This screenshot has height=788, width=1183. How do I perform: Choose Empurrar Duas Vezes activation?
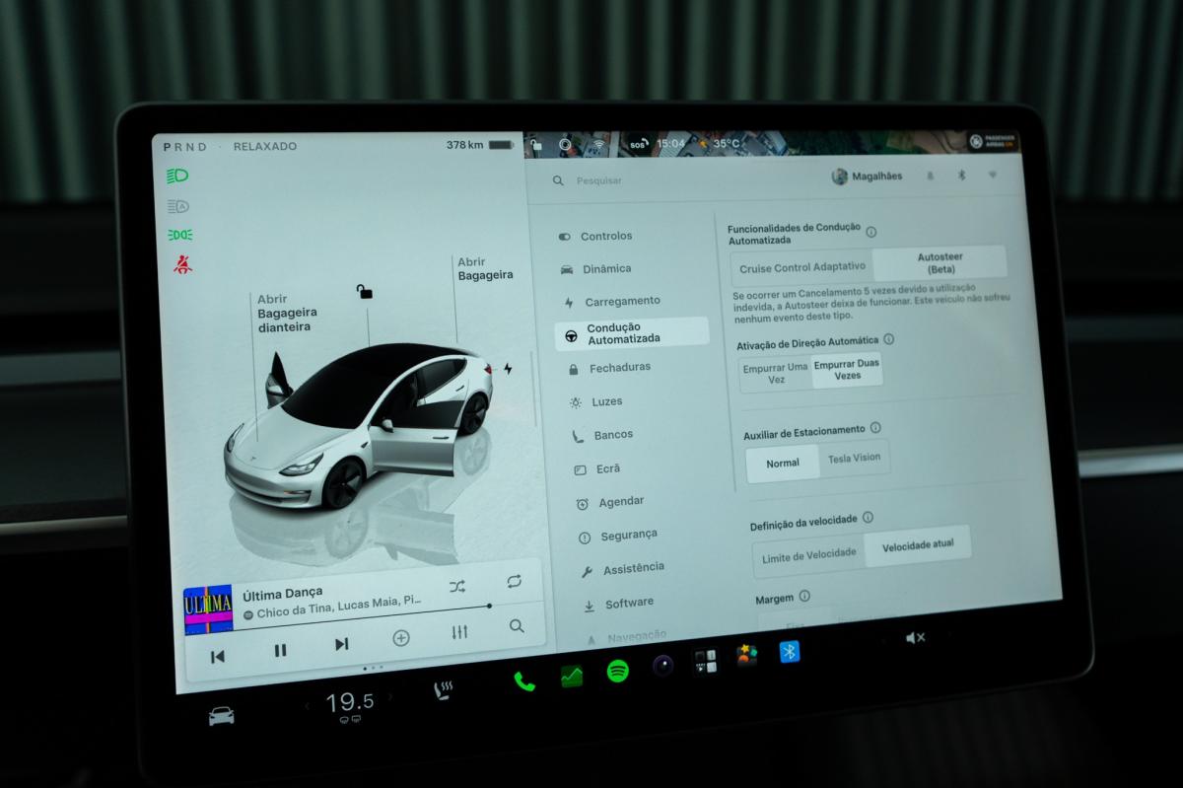click(847, 370)
